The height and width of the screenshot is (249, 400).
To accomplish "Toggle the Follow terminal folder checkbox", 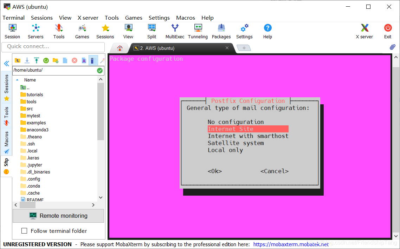I will pyautogui.click(x=24, y=231).
